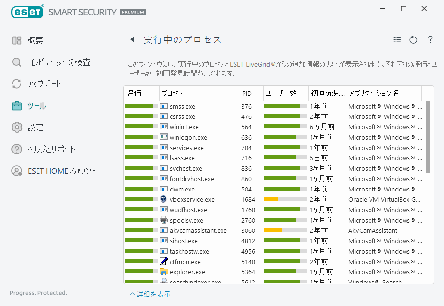
Task: Open 設定 settings page
Action: tap(35, 127)
